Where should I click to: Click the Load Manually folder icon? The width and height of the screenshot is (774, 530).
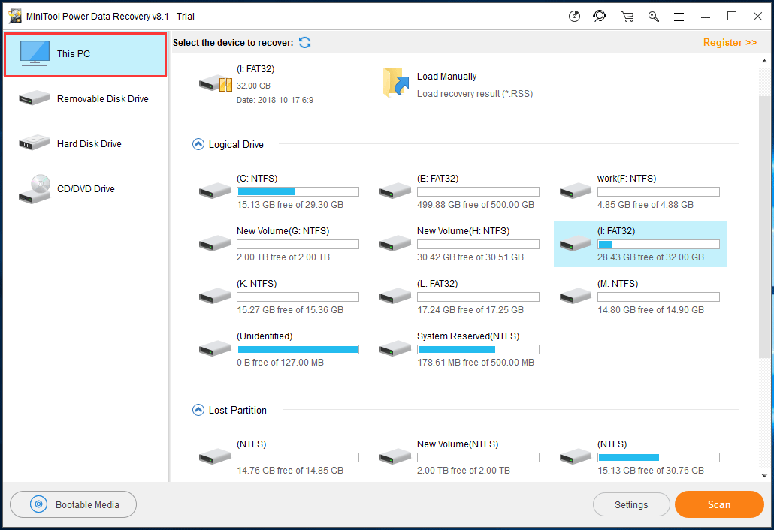(x=396, y=83)
